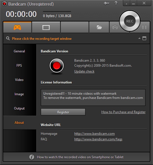Select the game recording mode gamepad icon
Screen dimensions: 153x165
[x=17, y=27]
